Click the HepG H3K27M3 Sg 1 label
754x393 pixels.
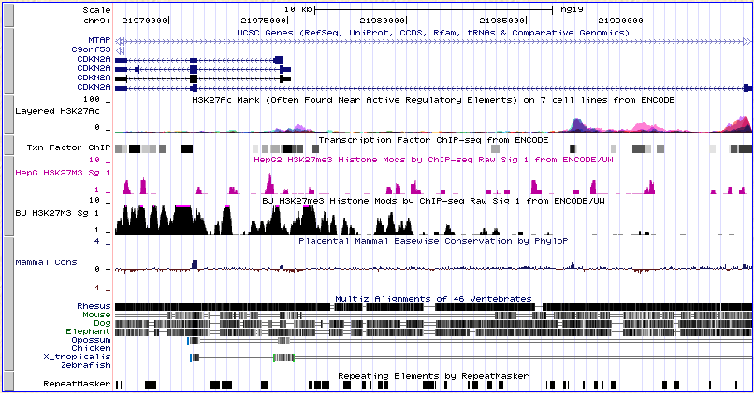tap(59, 173)
